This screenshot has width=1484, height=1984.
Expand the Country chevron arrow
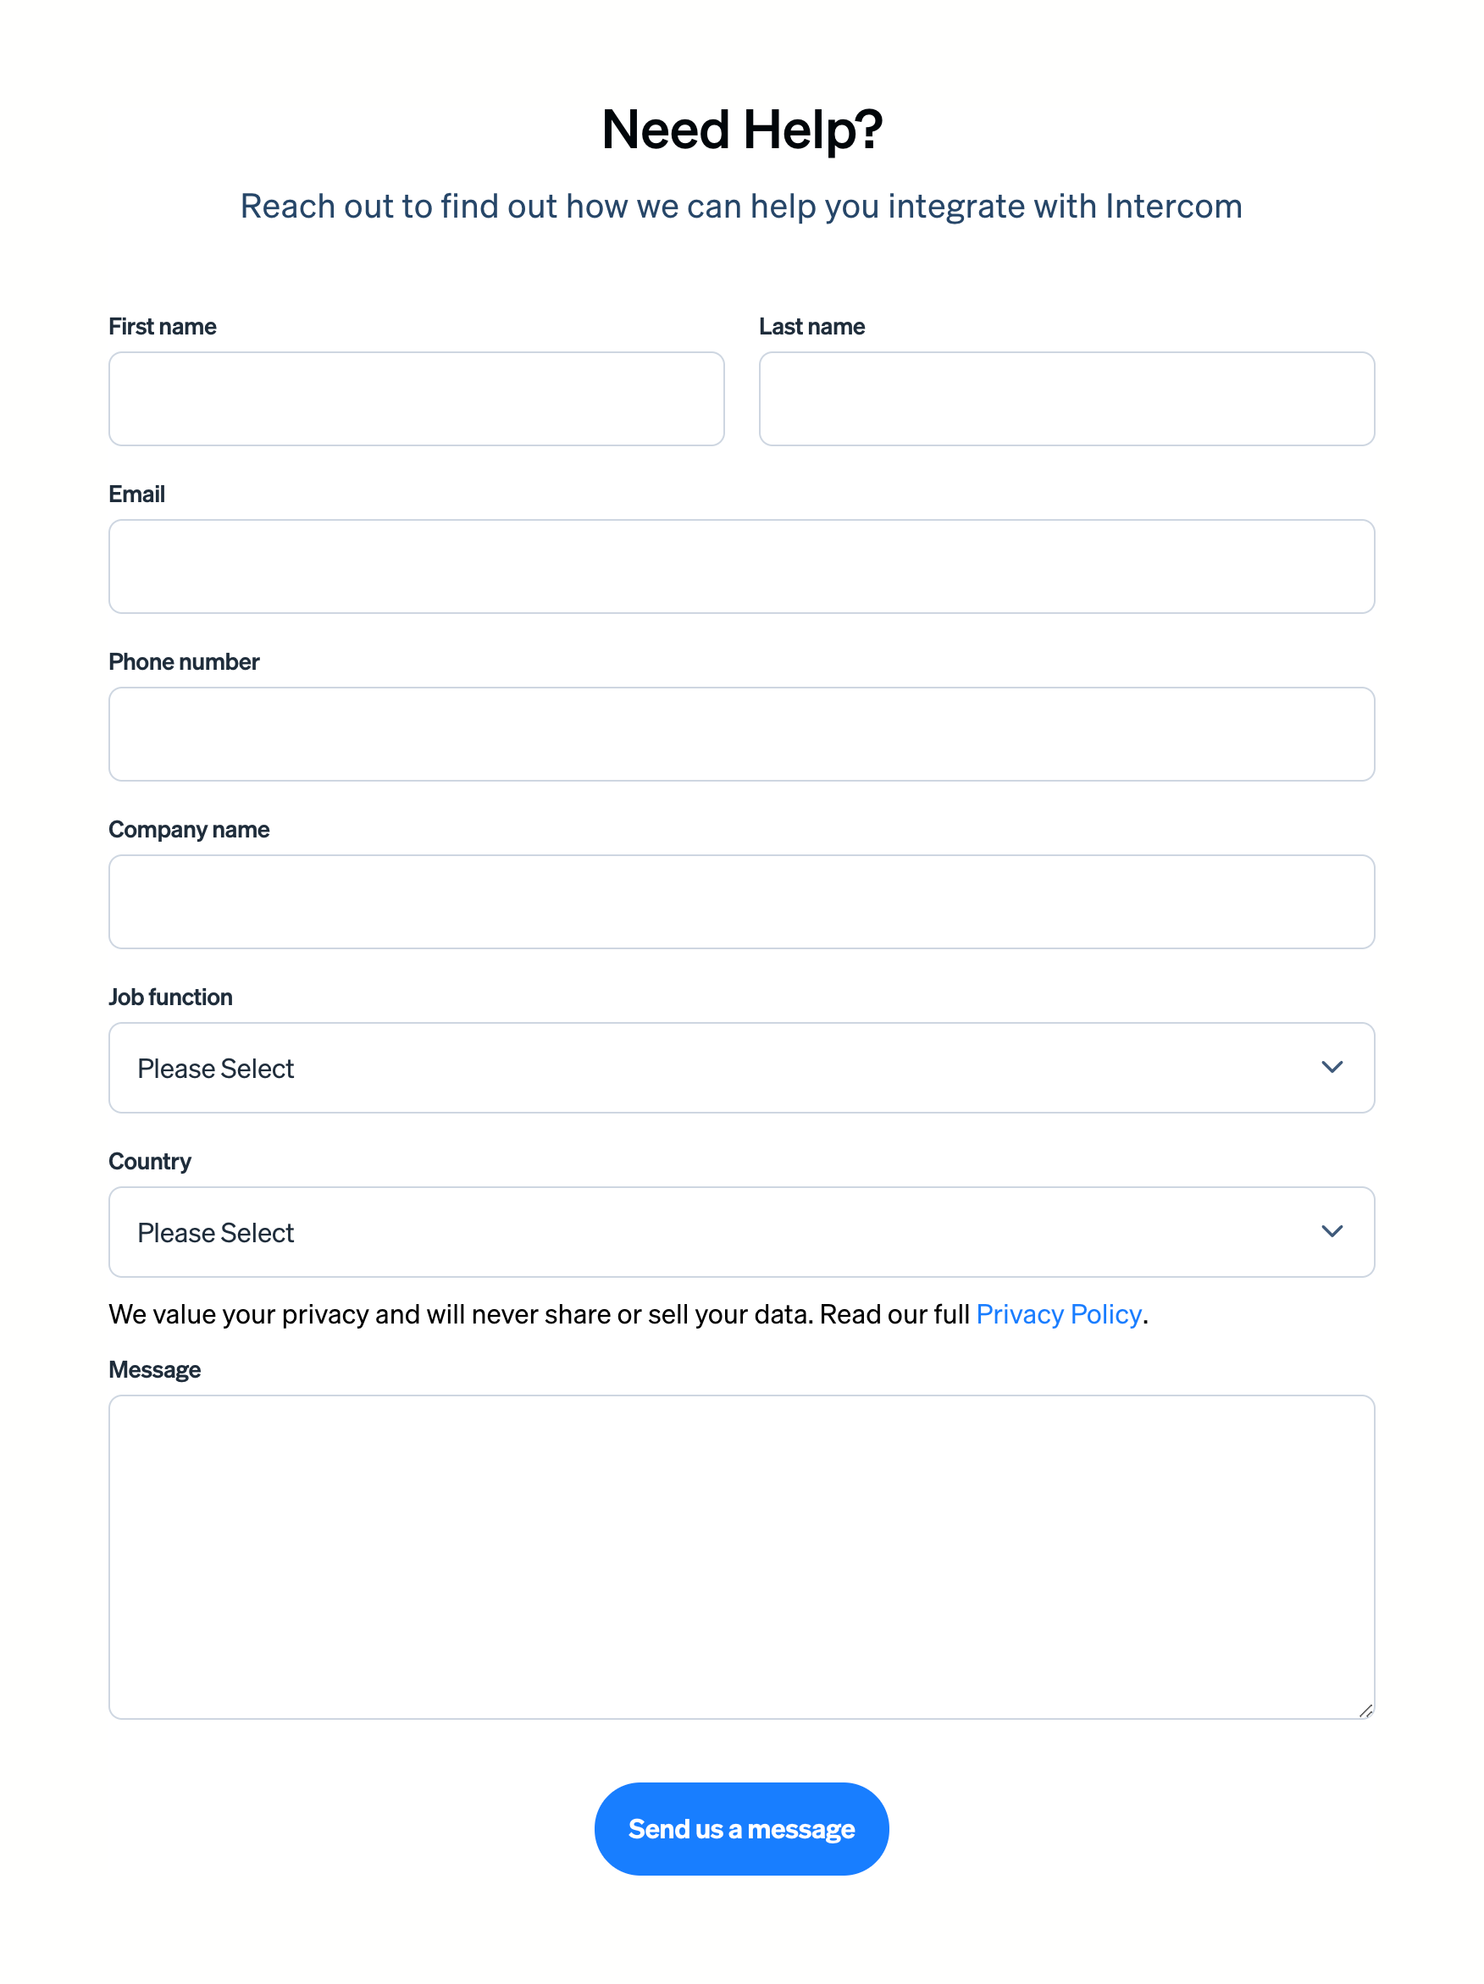tap(1333, 1231)
